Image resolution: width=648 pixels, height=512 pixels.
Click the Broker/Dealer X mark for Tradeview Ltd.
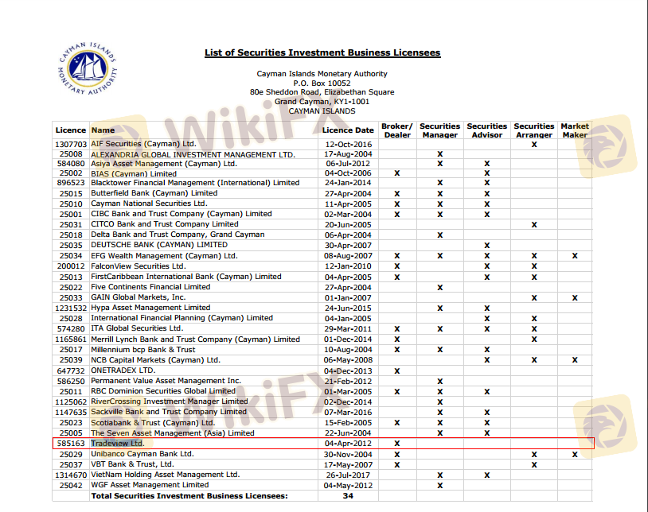tap(396, 443)
